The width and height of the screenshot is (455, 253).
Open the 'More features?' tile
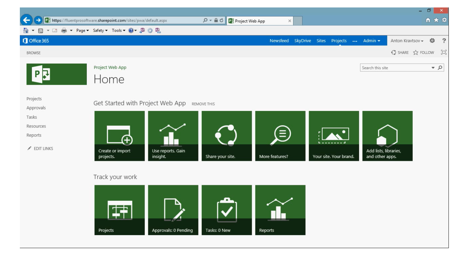pyautogui.click(x=280, y=136)
